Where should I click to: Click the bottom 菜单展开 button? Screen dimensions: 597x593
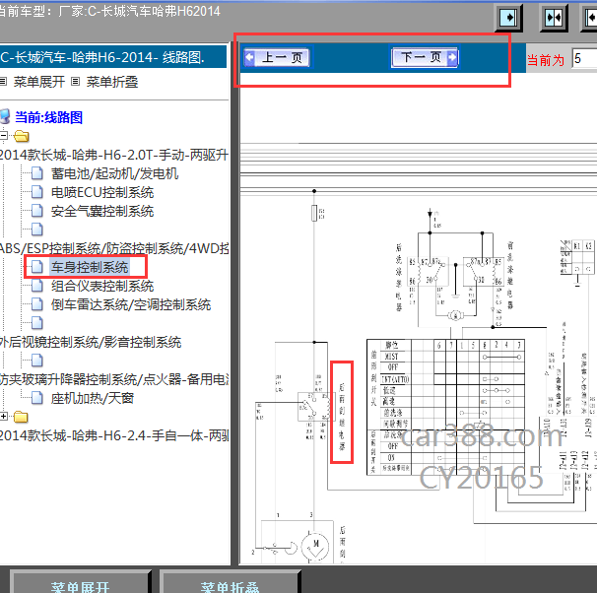click(81, 582)
